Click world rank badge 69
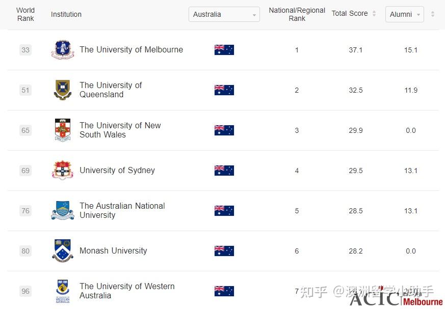Viewport: 445px width, 309px height. click(x=25, y=171)
